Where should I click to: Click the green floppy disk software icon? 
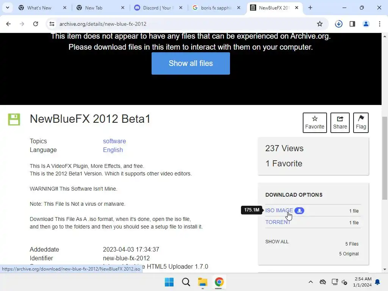pyautogui.click(x=14, y=119)
